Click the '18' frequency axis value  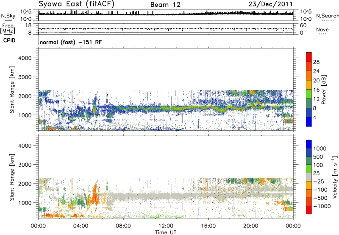(28, 25)
